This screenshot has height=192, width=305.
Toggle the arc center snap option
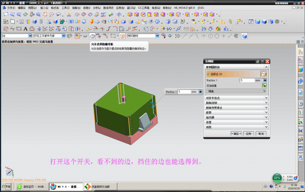point(210,36)
